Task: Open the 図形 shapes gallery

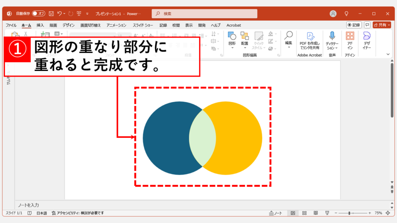Action: [232, 39]
